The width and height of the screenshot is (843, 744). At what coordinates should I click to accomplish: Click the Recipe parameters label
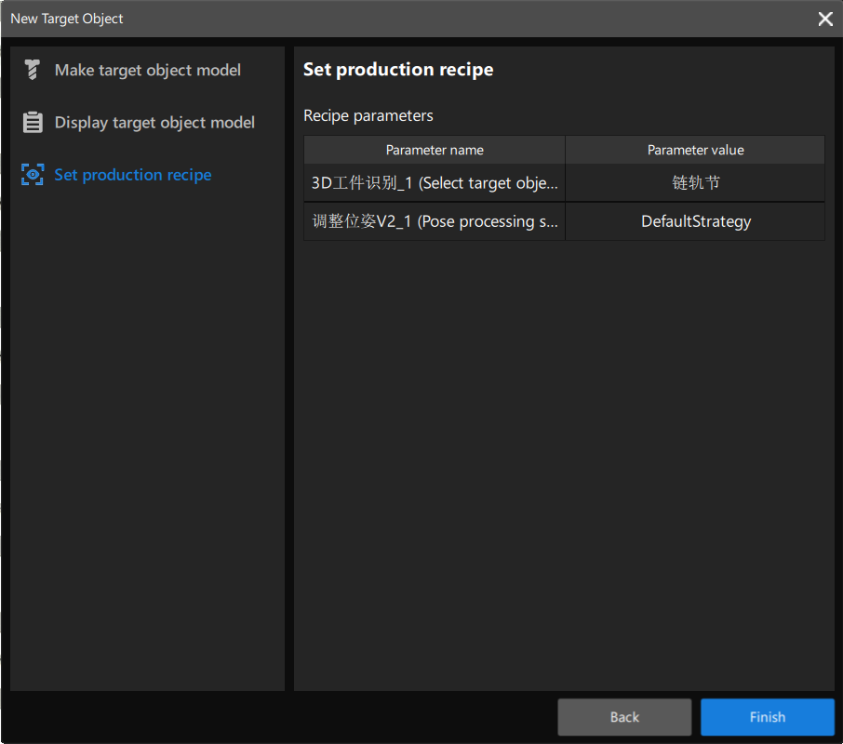pyautogui.click(x=368, y=116)
